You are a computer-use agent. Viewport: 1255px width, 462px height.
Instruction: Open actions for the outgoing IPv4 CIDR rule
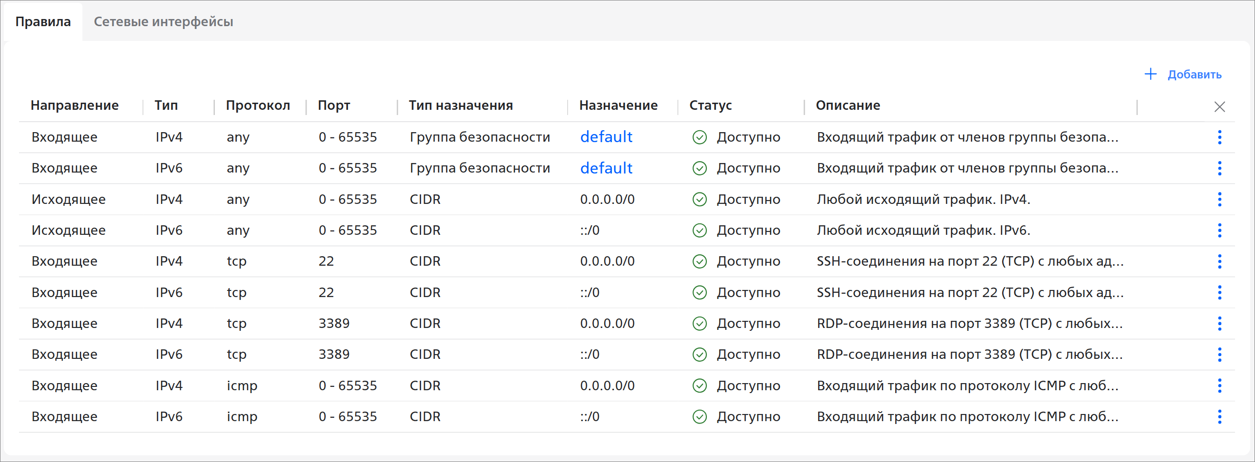tap(1219, 199)
